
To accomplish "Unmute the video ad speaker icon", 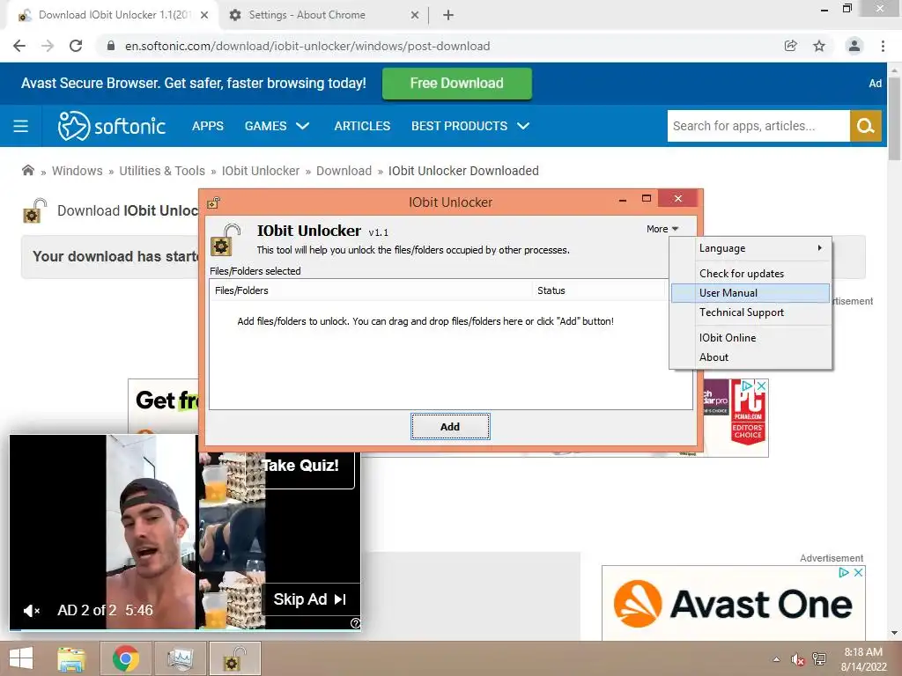I will click(31, 611).
